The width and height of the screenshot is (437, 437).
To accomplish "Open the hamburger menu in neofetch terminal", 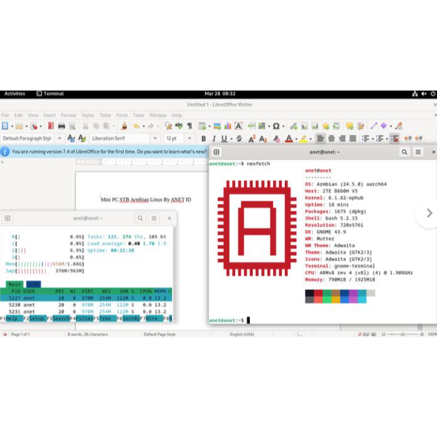I will (418, 152).
